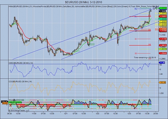Click the 1,3100 price axis label
The width and height of the screenshot is (168, 119).
(163, 41)
